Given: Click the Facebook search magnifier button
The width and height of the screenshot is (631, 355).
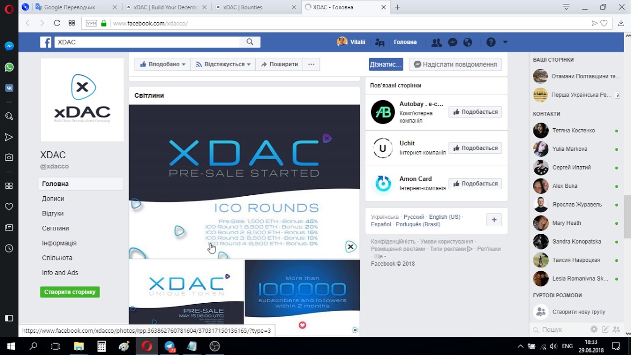Looking at the screenshot, I should click(x=250, y=42).
